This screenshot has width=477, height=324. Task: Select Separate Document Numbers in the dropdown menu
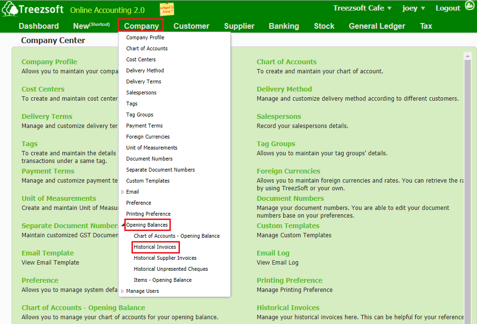pos(161,170)
